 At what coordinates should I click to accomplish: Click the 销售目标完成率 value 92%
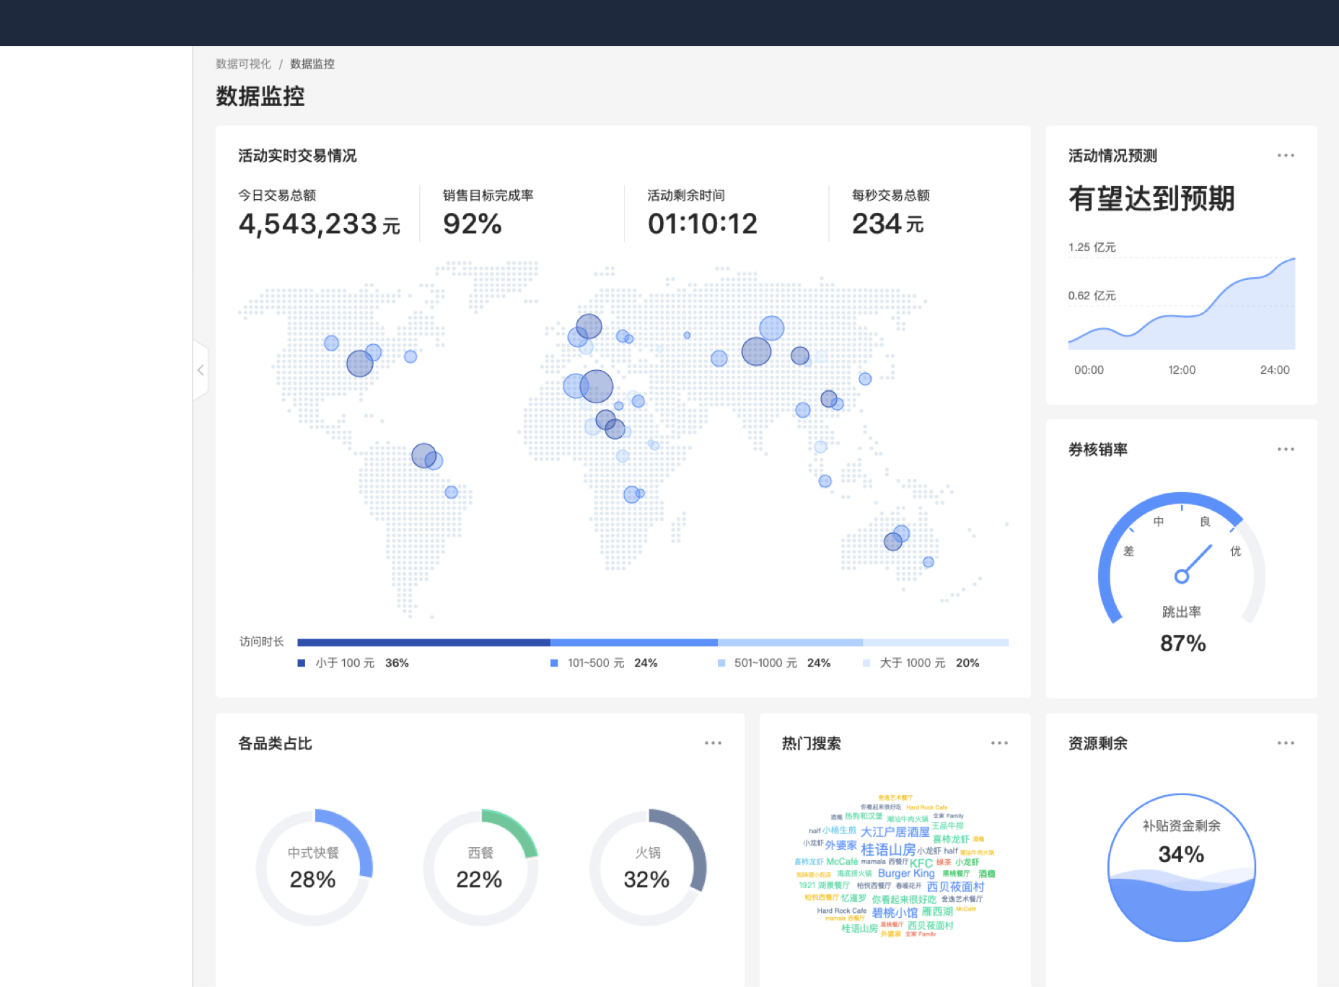pos(473,224)
